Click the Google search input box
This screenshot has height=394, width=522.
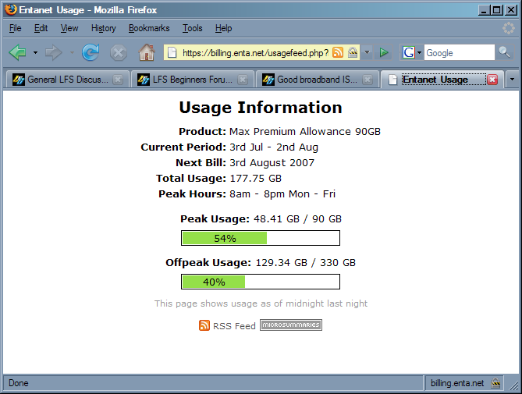[459, 52]
